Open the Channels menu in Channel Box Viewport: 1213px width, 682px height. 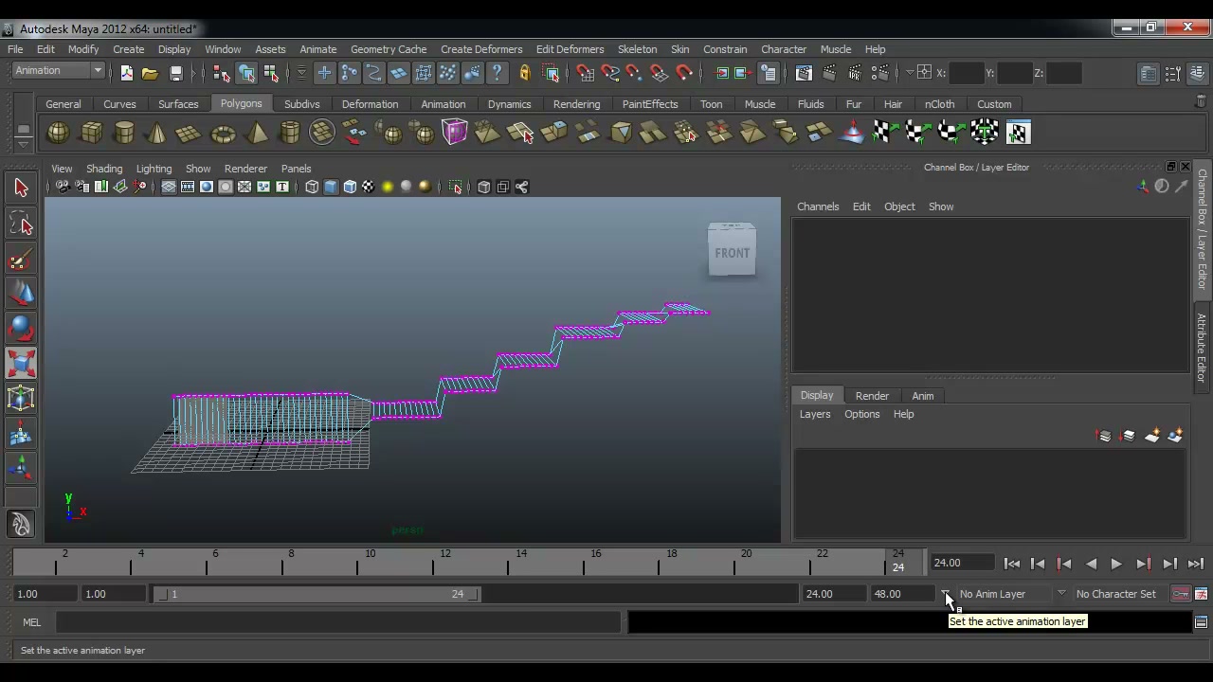(x=818, y=206)
